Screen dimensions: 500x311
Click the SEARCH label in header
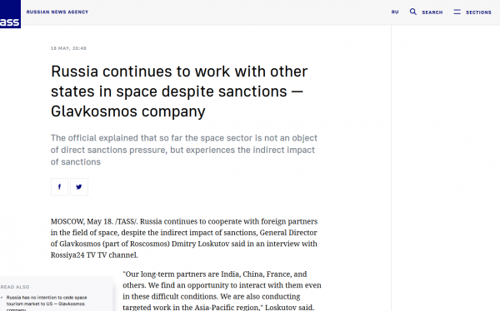(x=432, y=12)
